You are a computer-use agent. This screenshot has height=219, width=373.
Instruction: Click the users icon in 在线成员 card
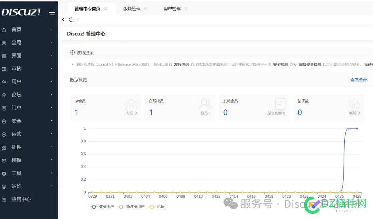[x=205, y=104]
